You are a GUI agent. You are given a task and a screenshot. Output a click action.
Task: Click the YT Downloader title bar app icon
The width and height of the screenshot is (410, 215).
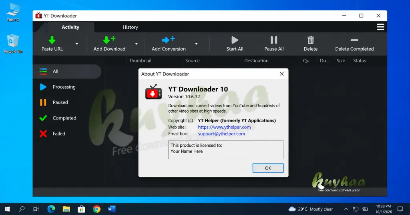39,16
